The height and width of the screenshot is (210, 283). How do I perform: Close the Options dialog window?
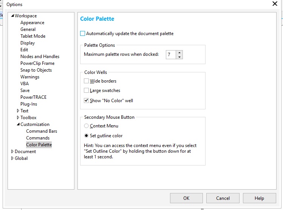pos(275,4)
